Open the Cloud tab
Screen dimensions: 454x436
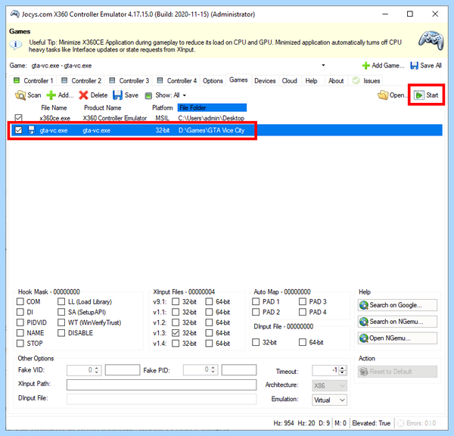[290, 80]
